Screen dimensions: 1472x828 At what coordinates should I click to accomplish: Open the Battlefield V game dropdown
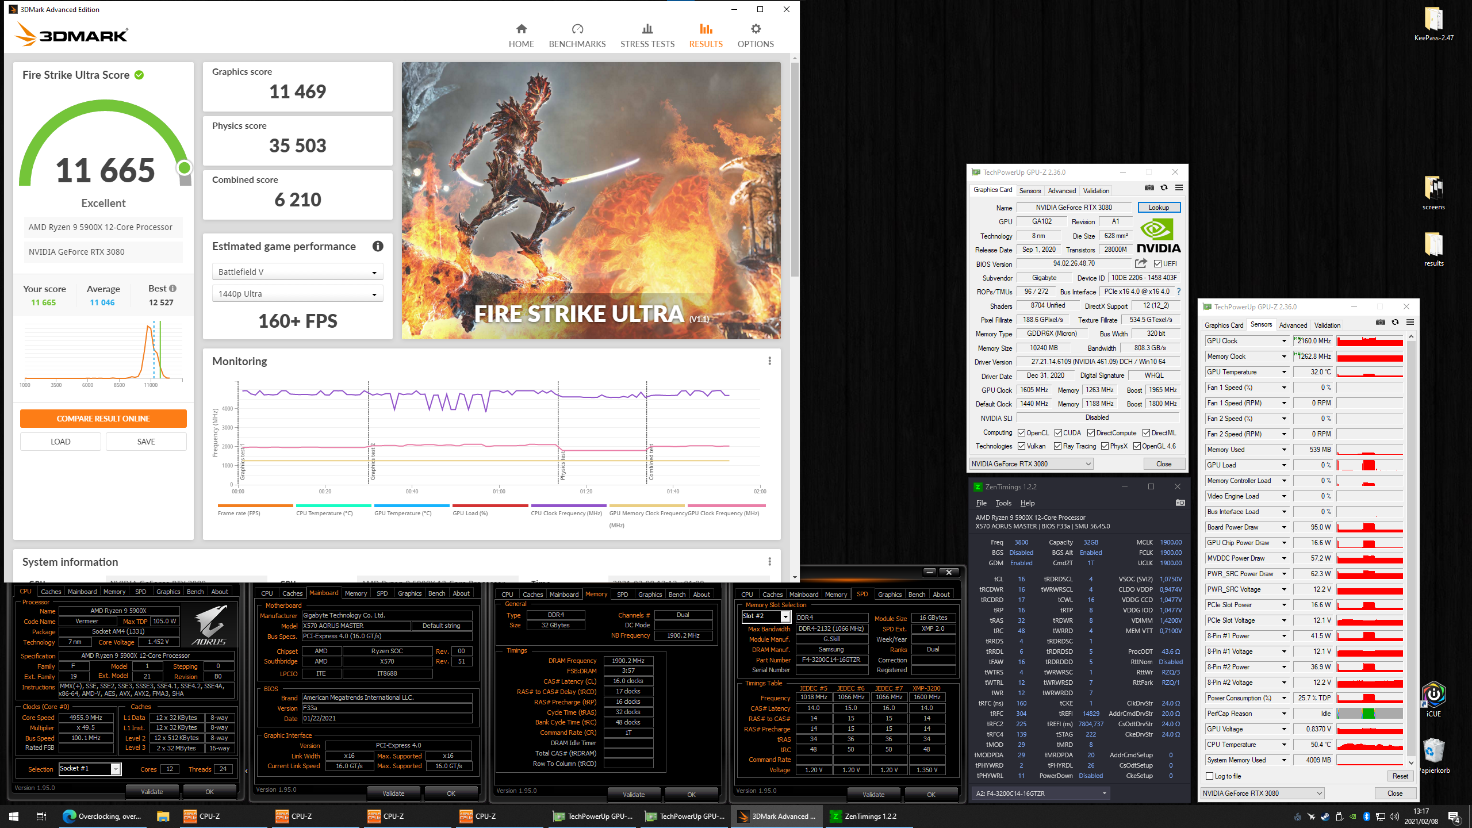point(297,272)
